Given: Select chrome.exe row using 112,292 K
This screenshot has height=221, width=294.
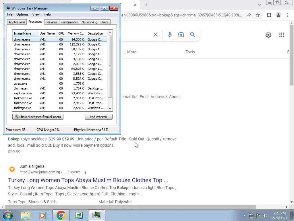Looking at the screenshot, I should pyautogui.click(x=60, y=44).
